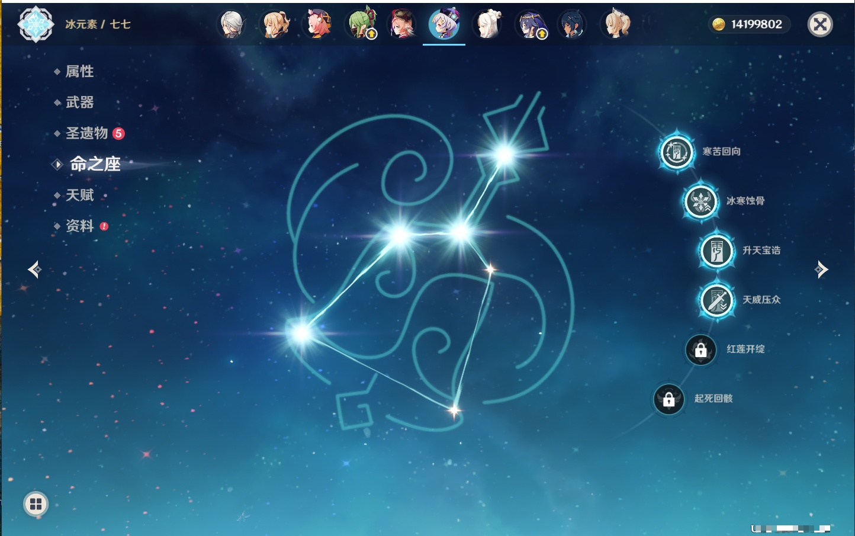Click the red 5 badge on 圣遗物
855x536 pixels.
coord(118,133)
